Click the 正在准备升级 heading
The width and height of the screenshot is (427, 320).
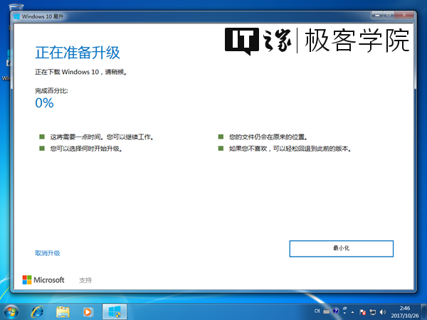78,53
